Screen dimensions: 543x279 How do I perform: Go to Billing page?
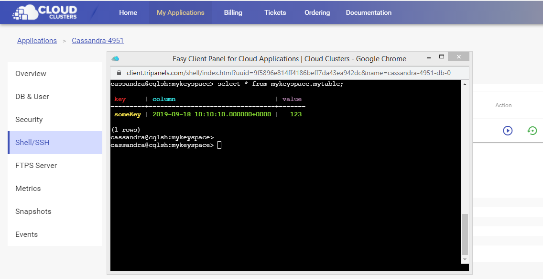(x=233, y=12)
